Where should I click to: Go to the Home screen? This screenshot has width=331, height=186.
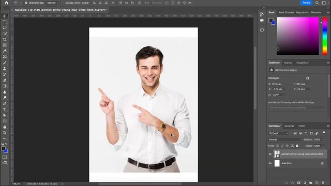point(7,3)
